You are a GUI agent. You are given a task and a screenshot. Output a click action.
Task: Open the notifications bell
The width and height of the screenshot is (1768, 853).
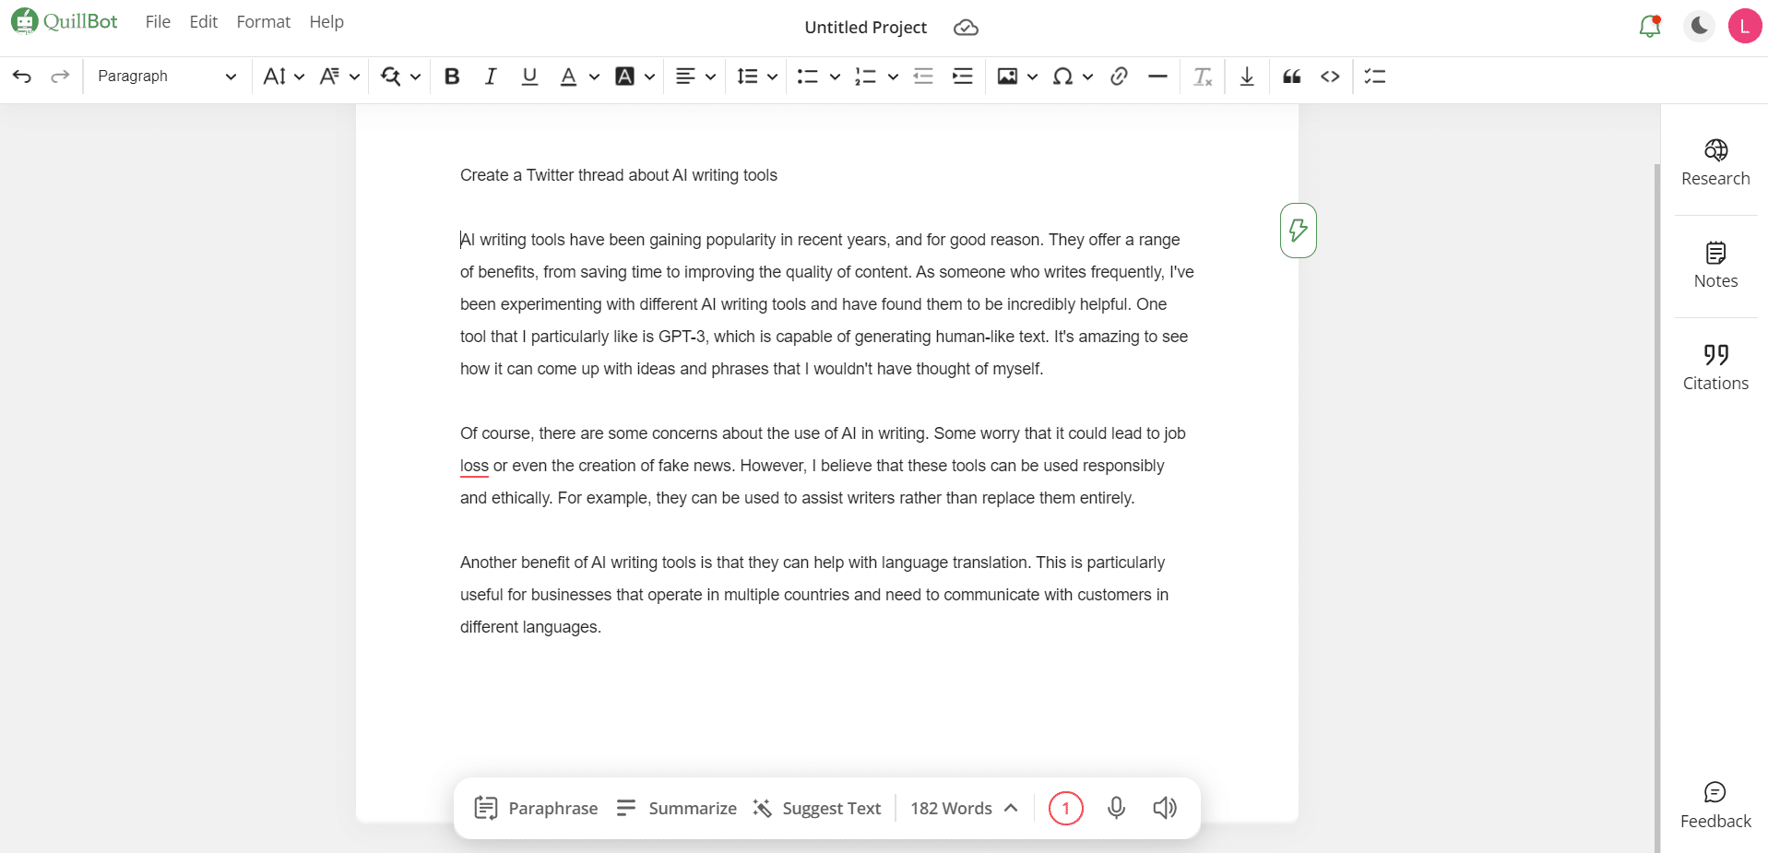(x=1650, y=26)
